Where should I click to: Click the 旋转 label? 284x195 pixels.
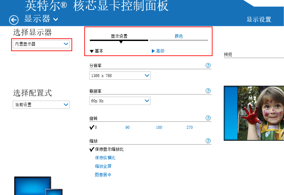(x=93, y=118)
